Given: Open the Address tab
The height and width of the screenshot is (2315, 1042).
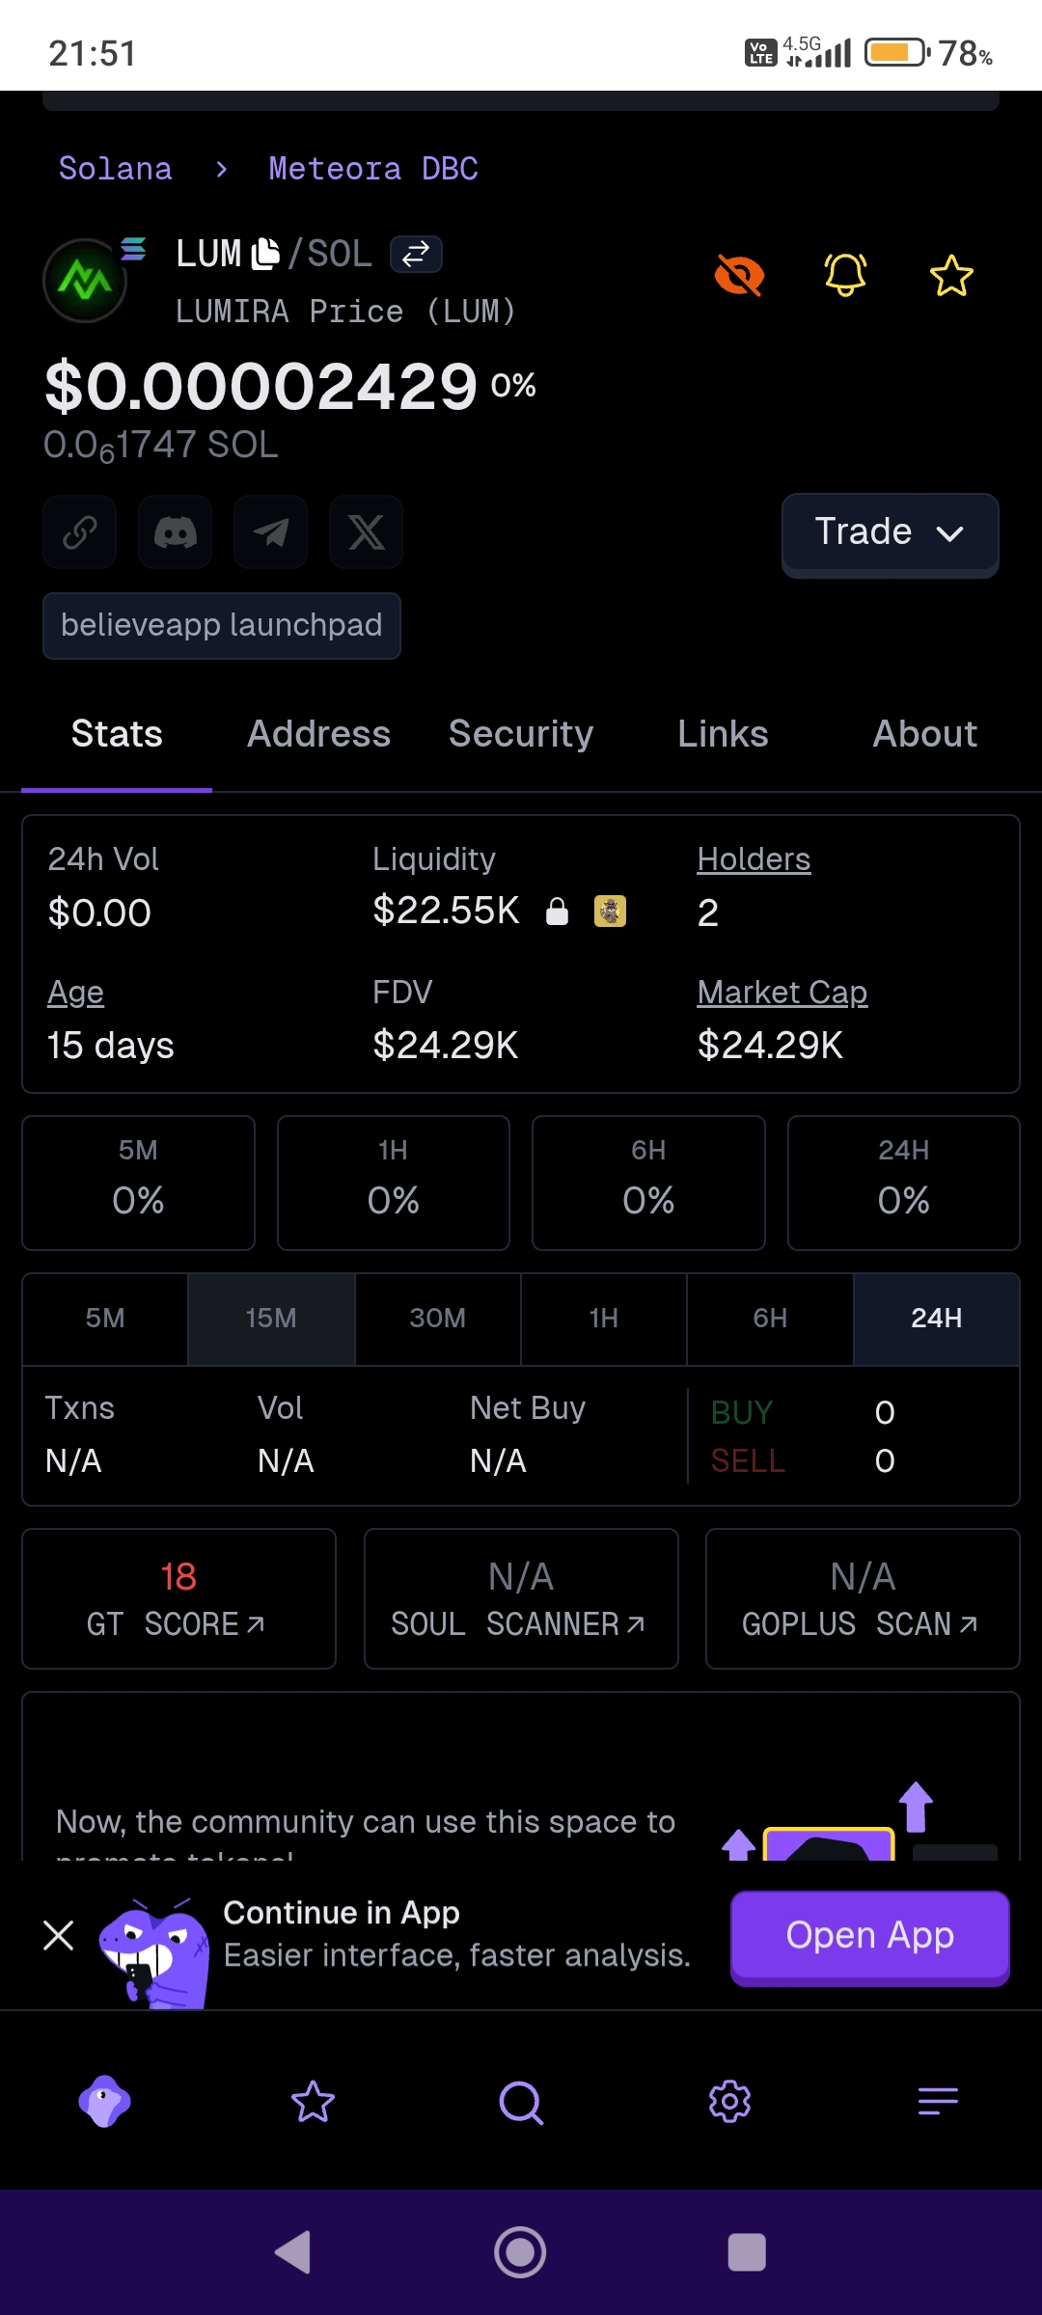Looking at the screenshot, I should tap(318, 734).
